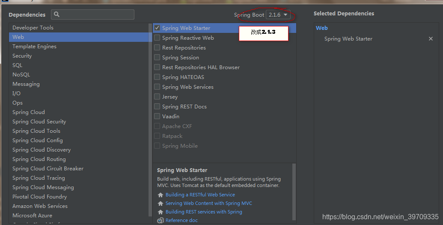Click home icon beside Serving Web Content

(x=161, y=203)
